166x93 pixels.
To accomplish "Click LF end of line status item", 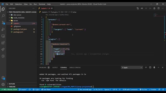I will coord(120,90).
